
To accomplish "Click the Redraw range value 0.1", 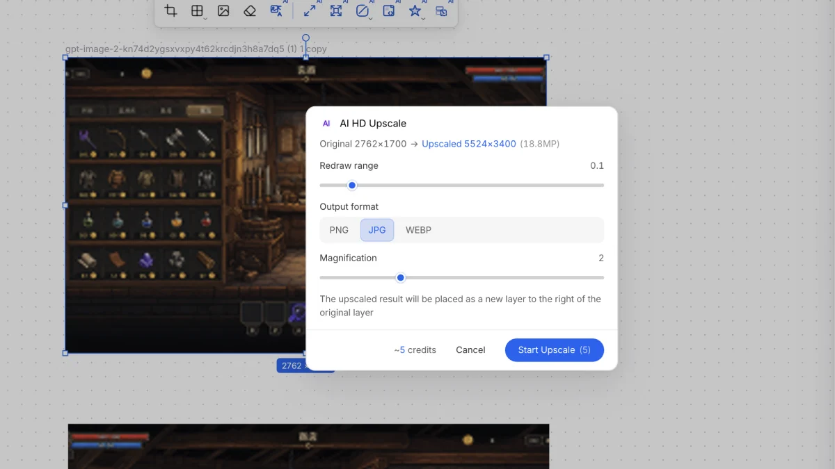I will (x=597, y=165).
